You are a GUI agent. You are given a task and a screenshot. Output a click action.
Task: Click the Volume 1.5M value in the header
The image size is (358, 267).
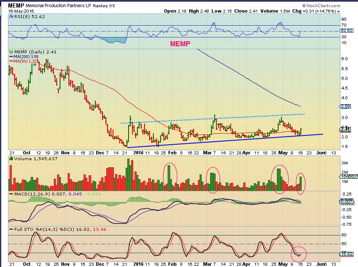point(275,11)
